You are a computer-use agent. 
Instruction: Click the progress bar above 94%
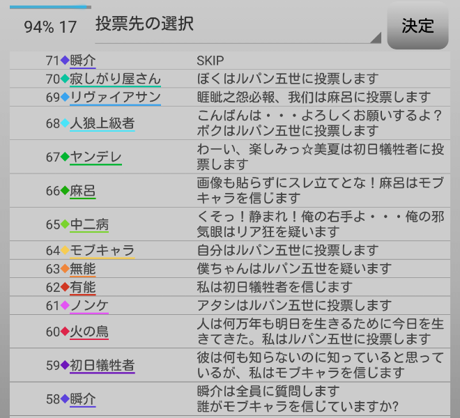[49, 7]
